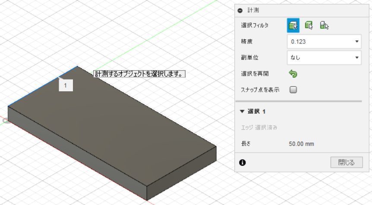Click the 長さ label
This screenshot has height=205, width=372.
[246, 144]
